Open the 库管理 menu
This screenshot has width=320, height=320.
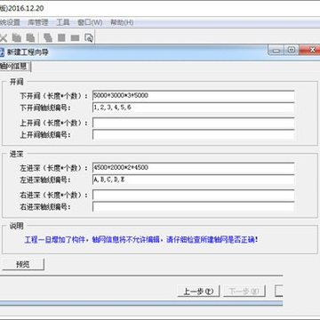37,22
